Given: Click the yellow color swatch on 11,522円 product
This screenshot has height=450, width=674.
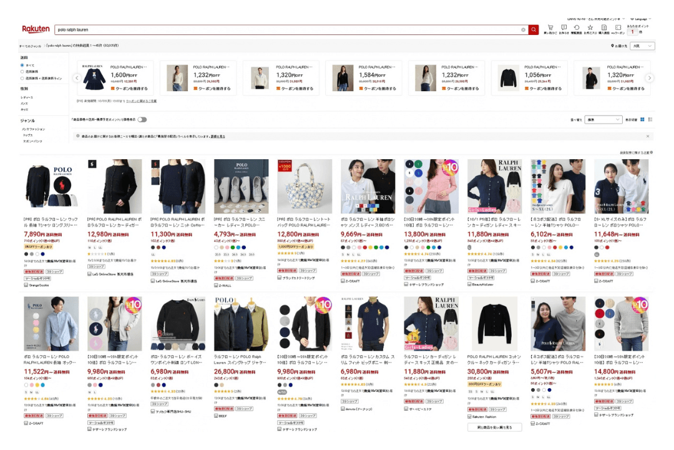Looking at the screenshot, I should [37, 385].
